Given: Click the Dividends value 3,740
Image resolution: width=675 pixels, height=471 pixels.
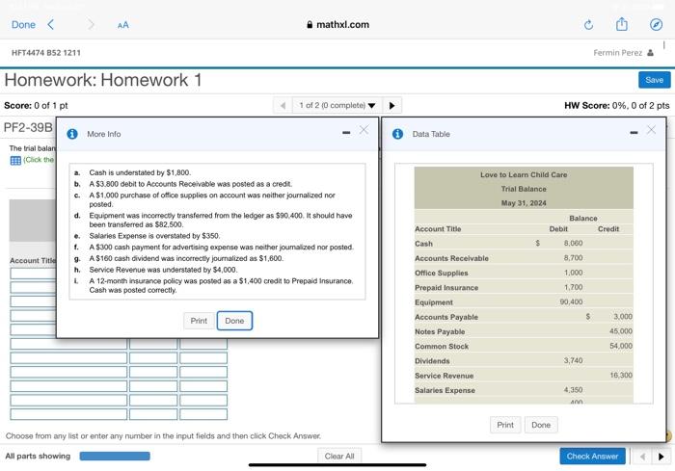Looking at the screenshot, I should coord(573,360).
